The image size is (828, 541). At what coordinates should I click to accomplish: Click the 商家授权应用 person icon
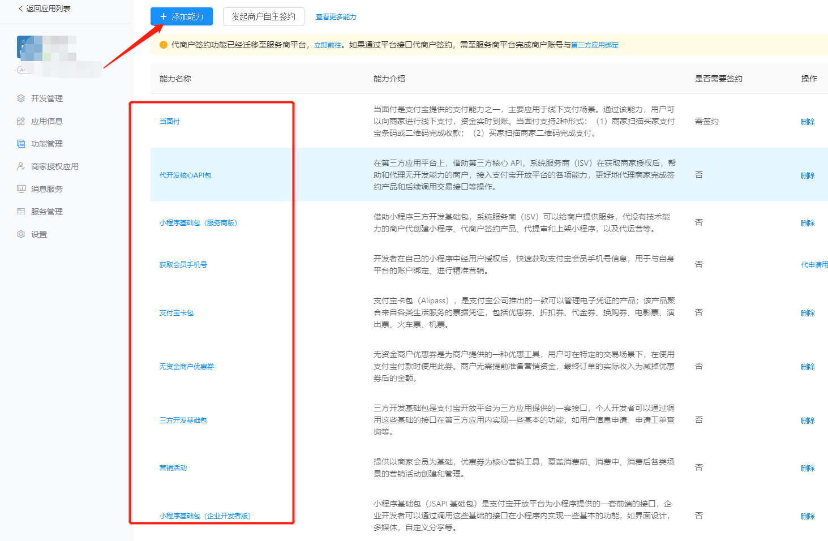(21, 166)
